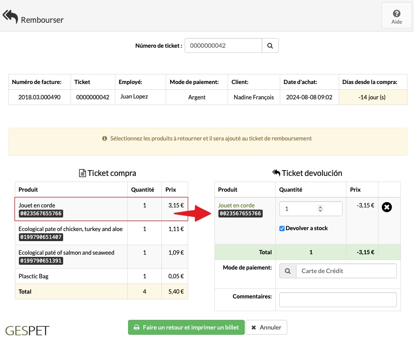Screen dimensions: 414x340
Task: Select the Jouet en corde purchase row
Action: 101,209
